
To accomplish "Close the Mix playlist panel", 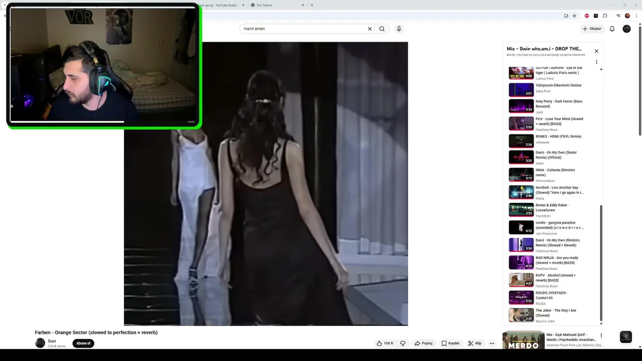I will [596, 51].
